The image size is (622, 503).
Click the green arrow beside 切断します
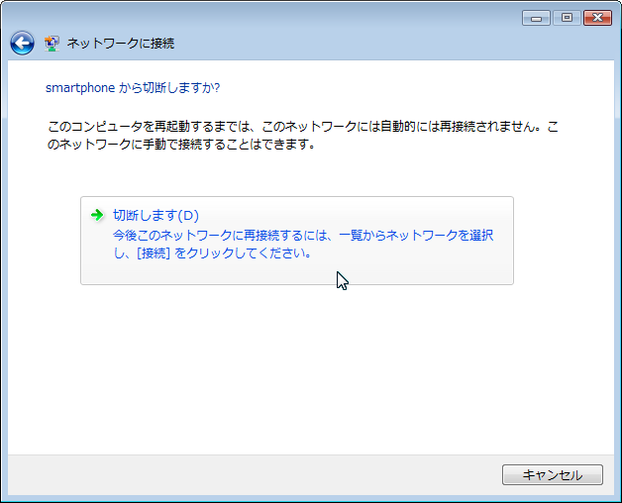[x=97, y=215]
